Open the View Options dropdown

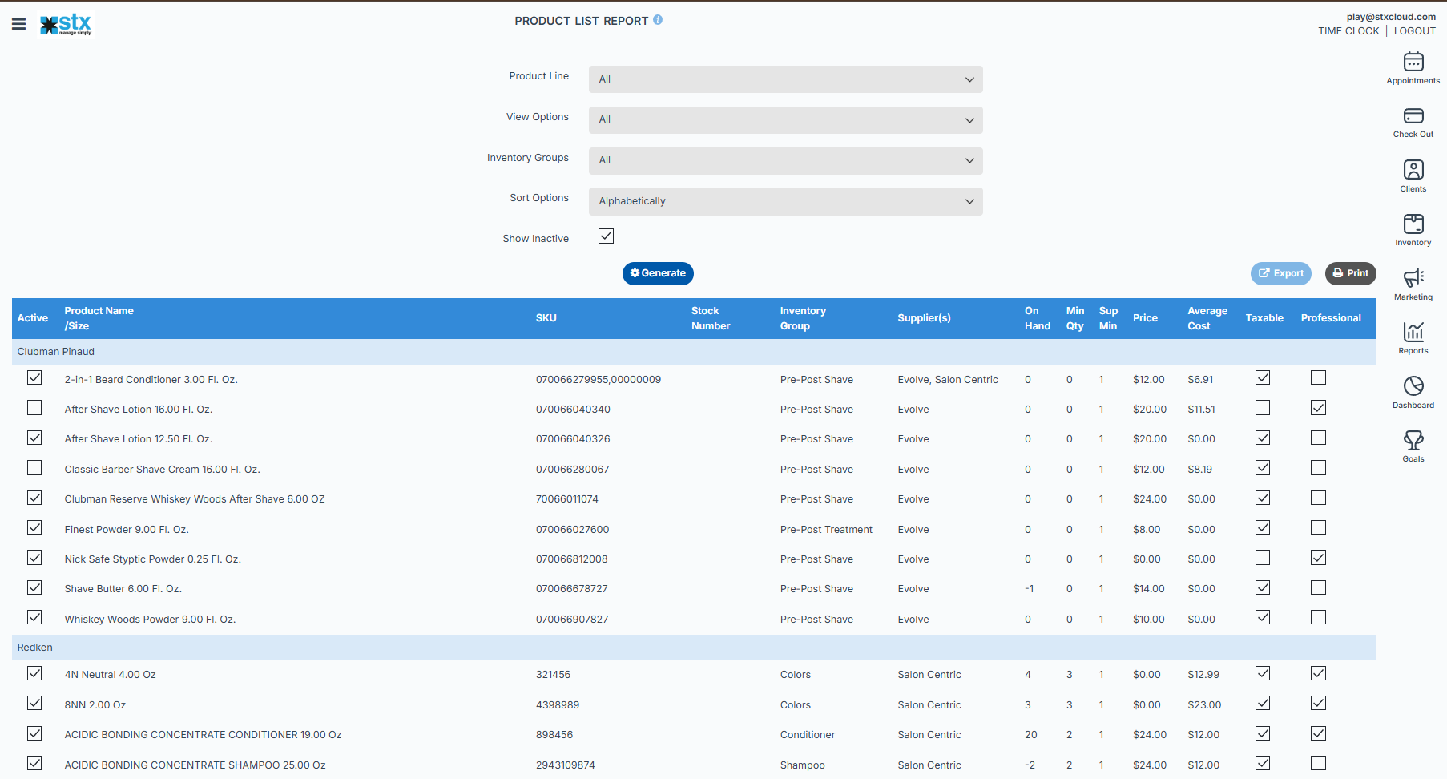tap(785, 120)
